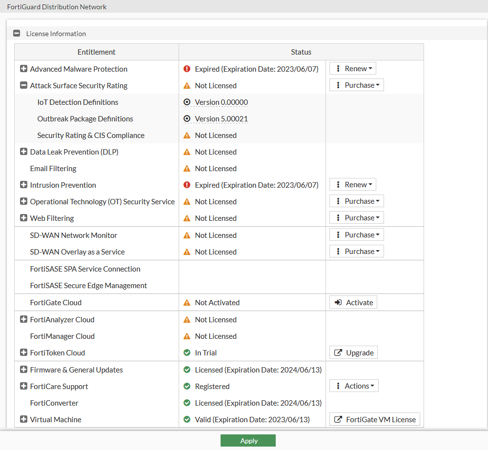Click the plus icon beside Web Filtering
Image resolution: width=488 pixels, height=450 pixels.
23,218
